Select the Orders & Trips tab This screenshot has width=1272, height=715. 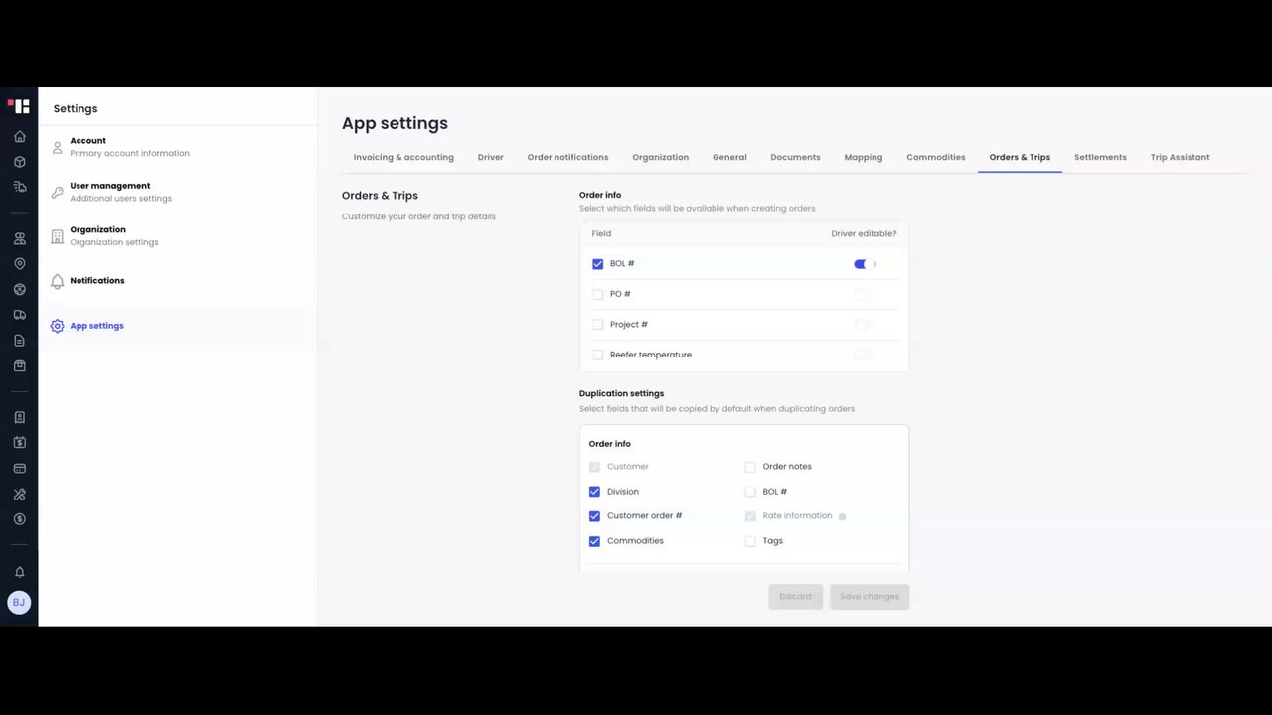pos(1020,157)
